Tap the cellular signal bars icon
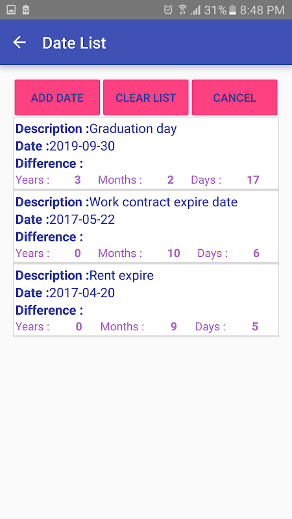The width and height of the screenshot is (292, 519). point(196,10)
